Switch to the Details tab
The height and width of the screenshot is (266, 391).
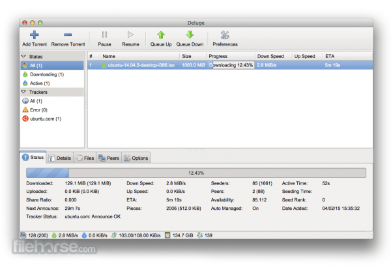(x=60, y=158)
